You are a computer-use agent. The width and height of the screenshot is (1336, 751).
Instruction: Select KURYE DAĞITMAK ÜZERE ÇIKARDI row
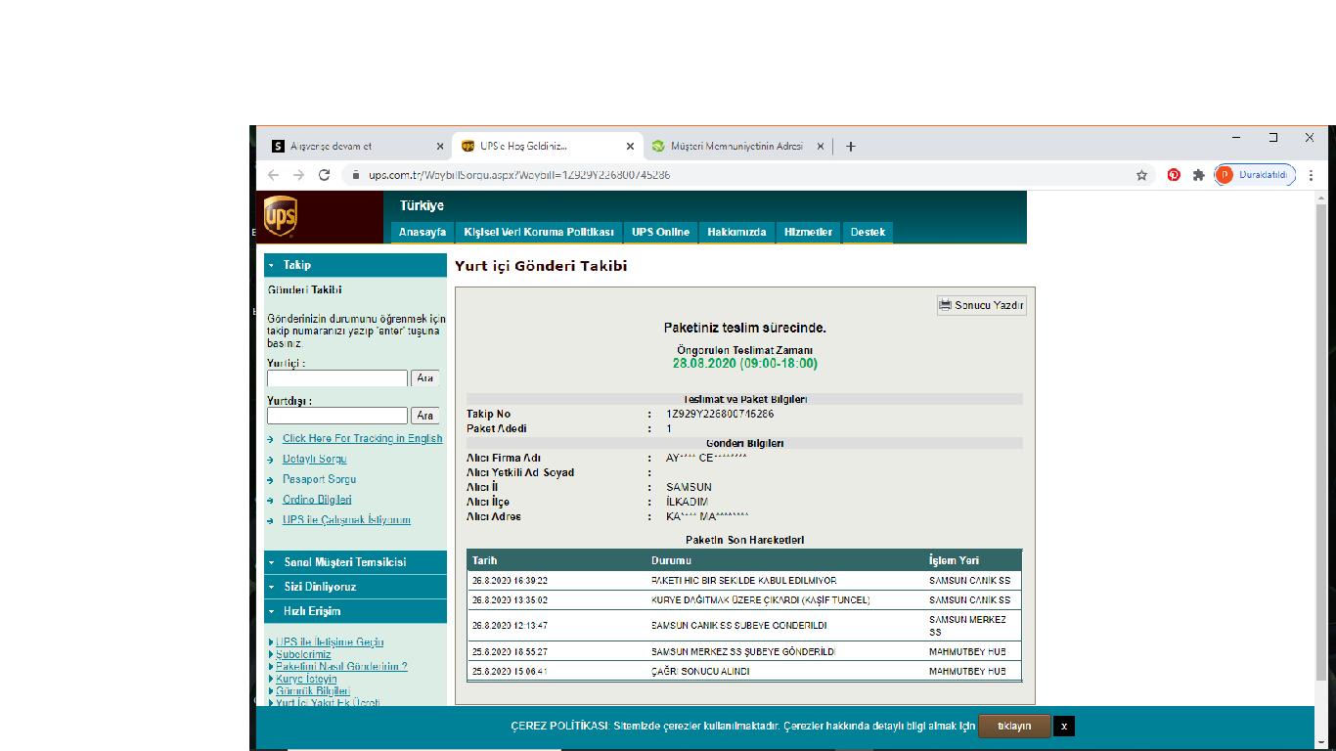[x=744, y=600]
